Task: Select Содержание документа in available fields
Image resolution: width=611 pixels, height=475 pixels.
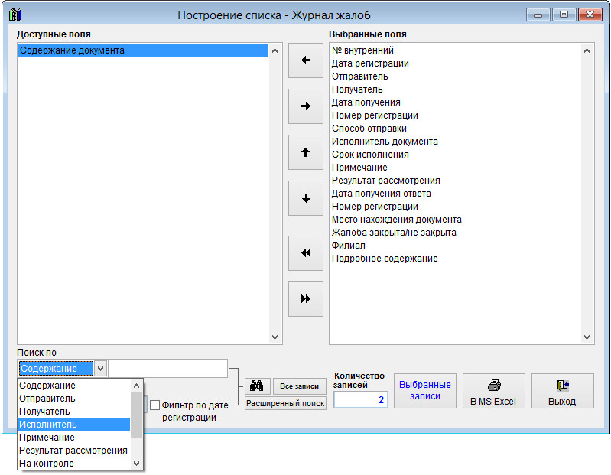Action: click(143, 50)
